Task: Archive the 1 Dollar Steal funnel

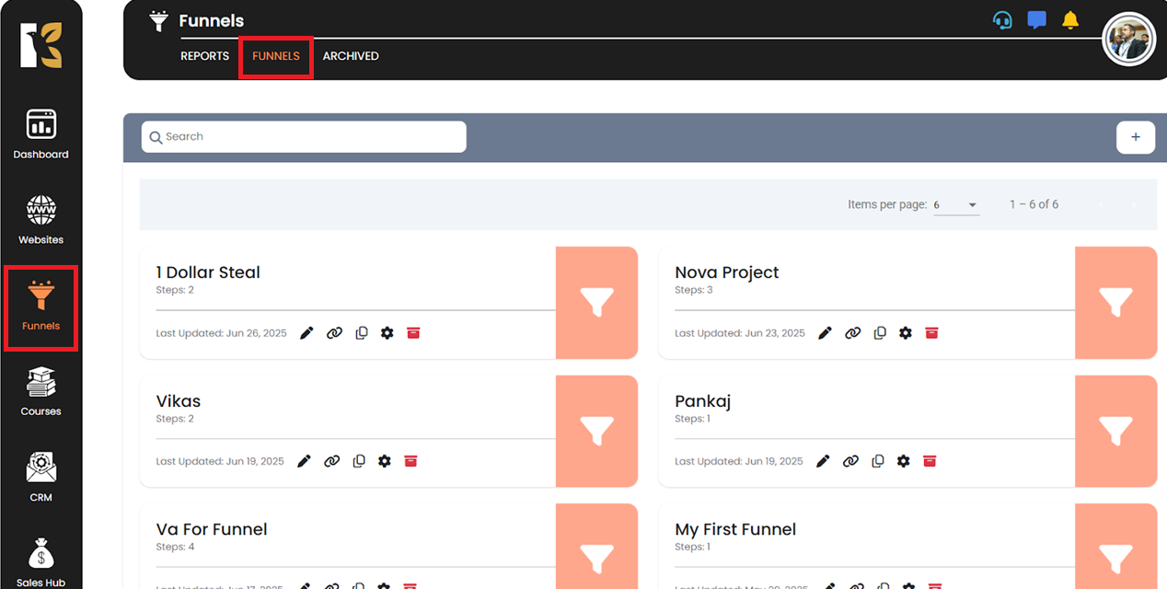Action: (x=413, y=333)
